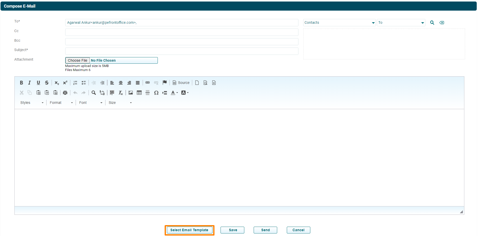This screenshot has height=236, width=478.
Task: Open the text color picker
Action: pos(174,93)
